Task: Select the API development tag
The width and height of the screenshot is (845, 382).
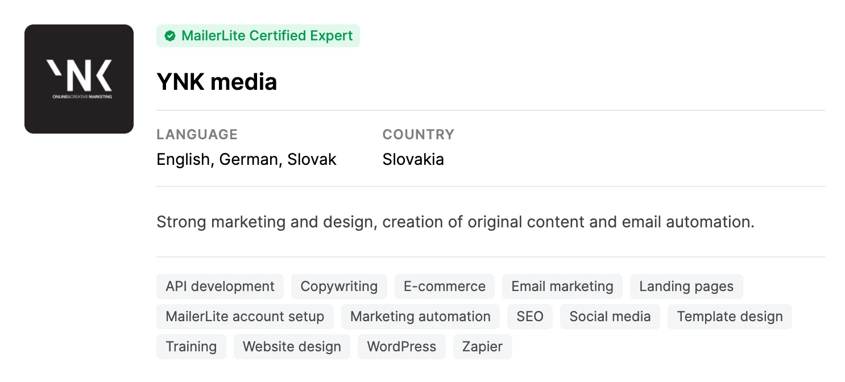Action: coord(220,286)
